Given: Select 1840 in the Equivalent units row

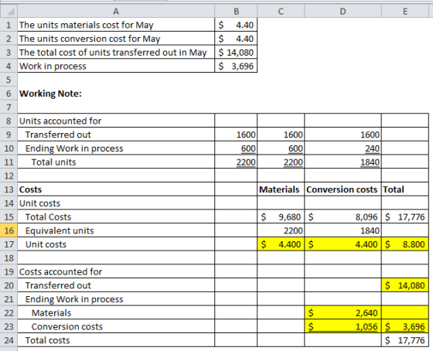Looking at the screenshot, I should pyautogui.click(x=343, y=230).
